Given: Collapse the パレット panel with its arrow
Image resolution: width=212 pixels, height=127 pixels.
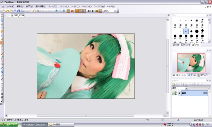Looking at the screenshot, I should (x=207, y=15).
